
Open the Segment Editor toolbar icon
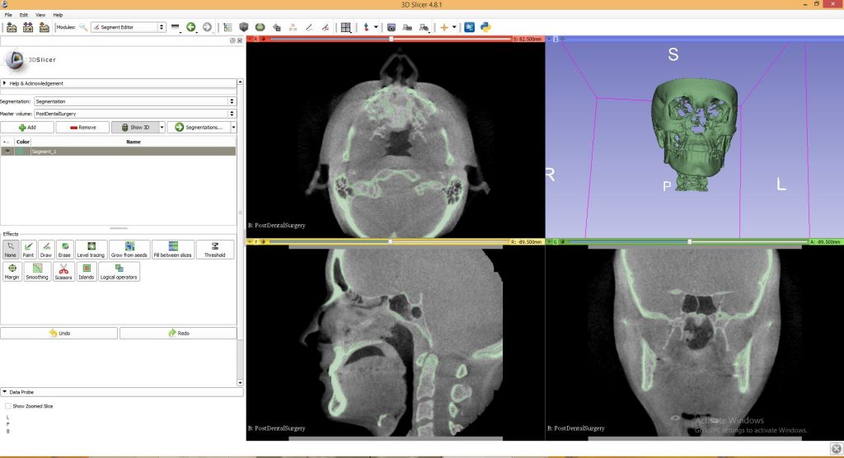point(325,27)
